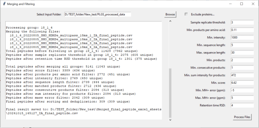
Task: Edit the Max. MH+ error (ppm) field
Action: click(242, 98)
